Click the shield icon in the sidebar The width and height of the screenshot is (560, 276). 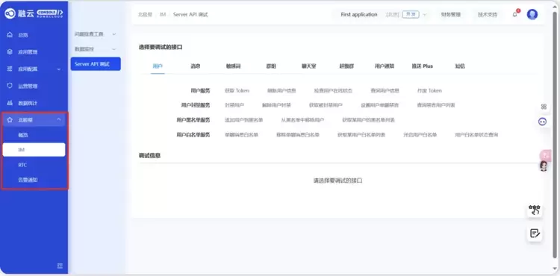[x=10, y=86]
